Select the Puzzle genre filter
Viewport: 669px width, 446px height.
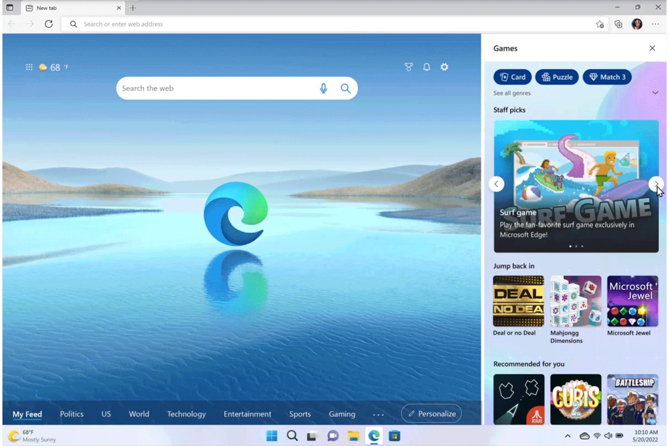pyautogui.click(x=556, y=77)
